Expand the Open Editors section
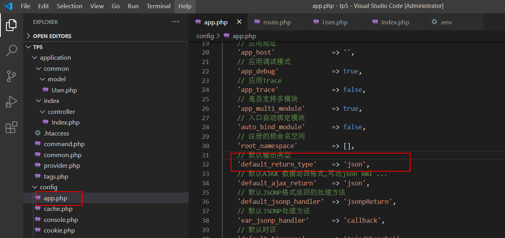Screen dimensions: 505x238 click(x=106, y=36)
